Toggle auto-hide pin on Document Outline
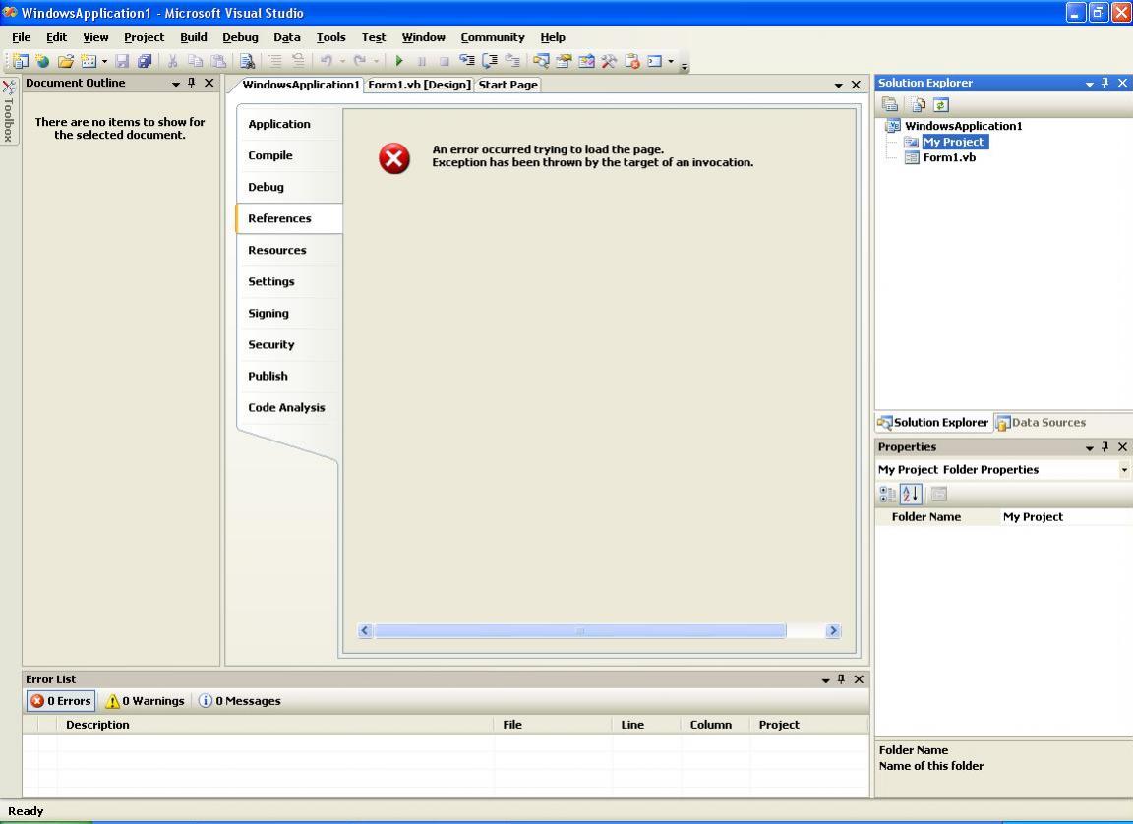This screenshot has height=824, width=1133. tap(192, 83)
